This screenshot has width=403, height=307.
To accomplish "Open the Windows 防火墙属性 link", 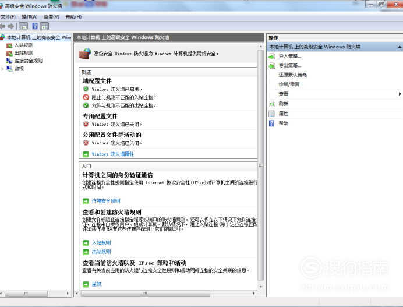I will click(113, 154).
